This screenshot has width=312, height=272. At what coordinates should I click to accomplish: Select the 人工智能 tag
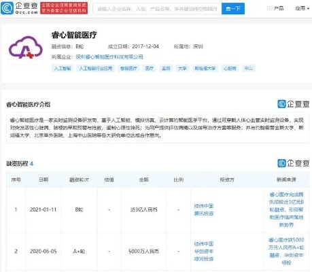point(63,68)
